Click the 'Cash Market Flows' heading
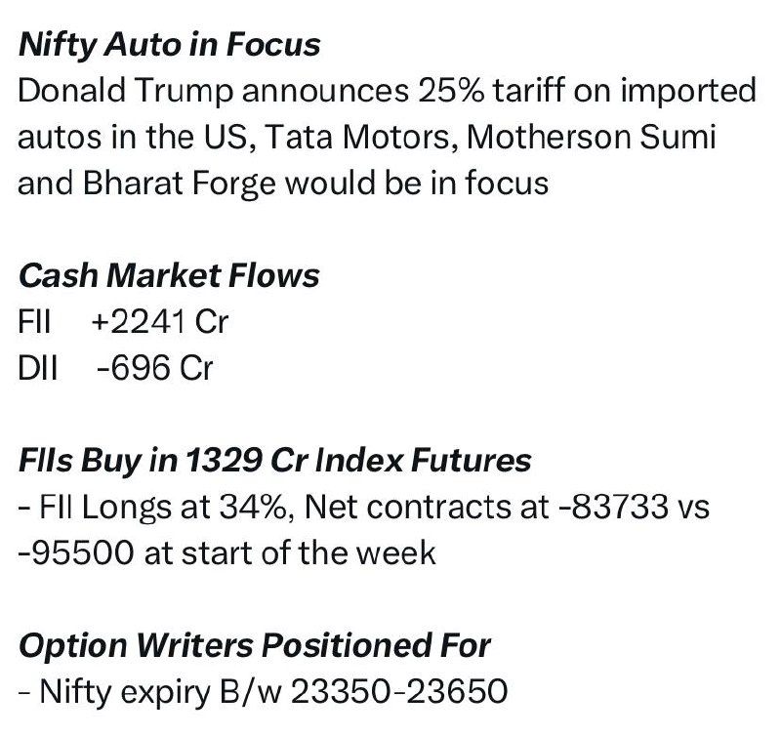Image resolution: width=781 pixels, height=736 pixels. pyautogui.click(x=169, y=275)
